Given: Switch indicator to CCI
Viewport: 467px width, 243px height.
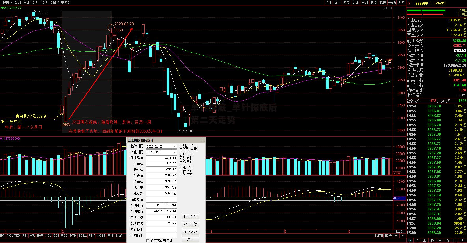Looking at the screenshot, I should coord(56,236).
